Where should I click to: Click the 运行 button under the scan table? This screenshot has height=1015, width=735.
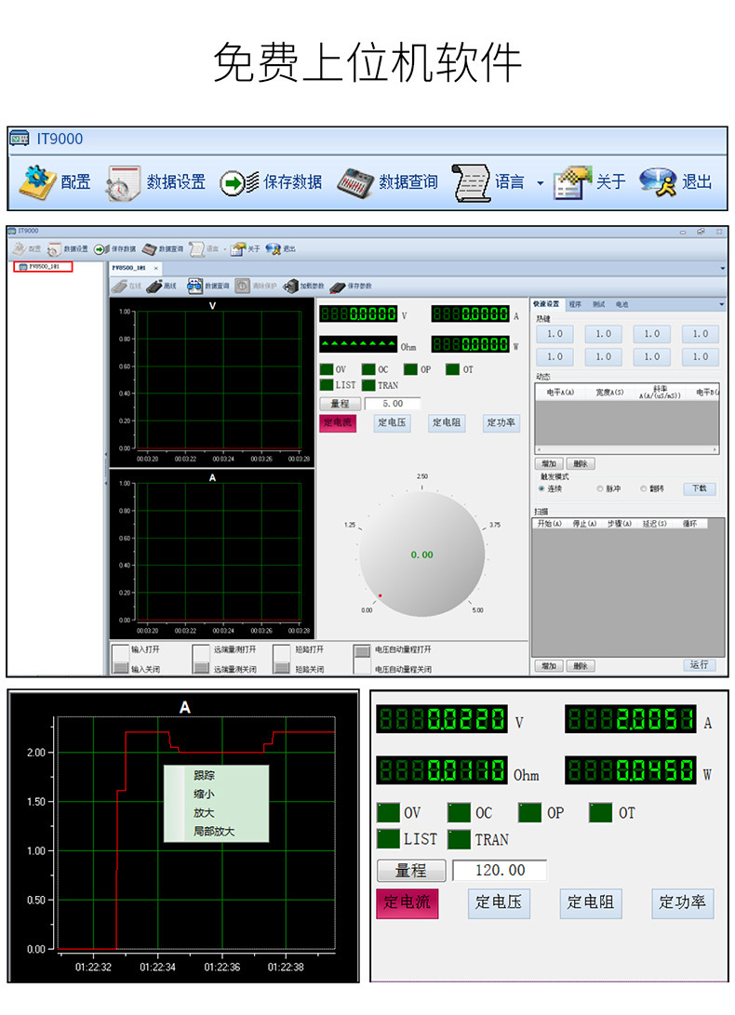[699, 665]
